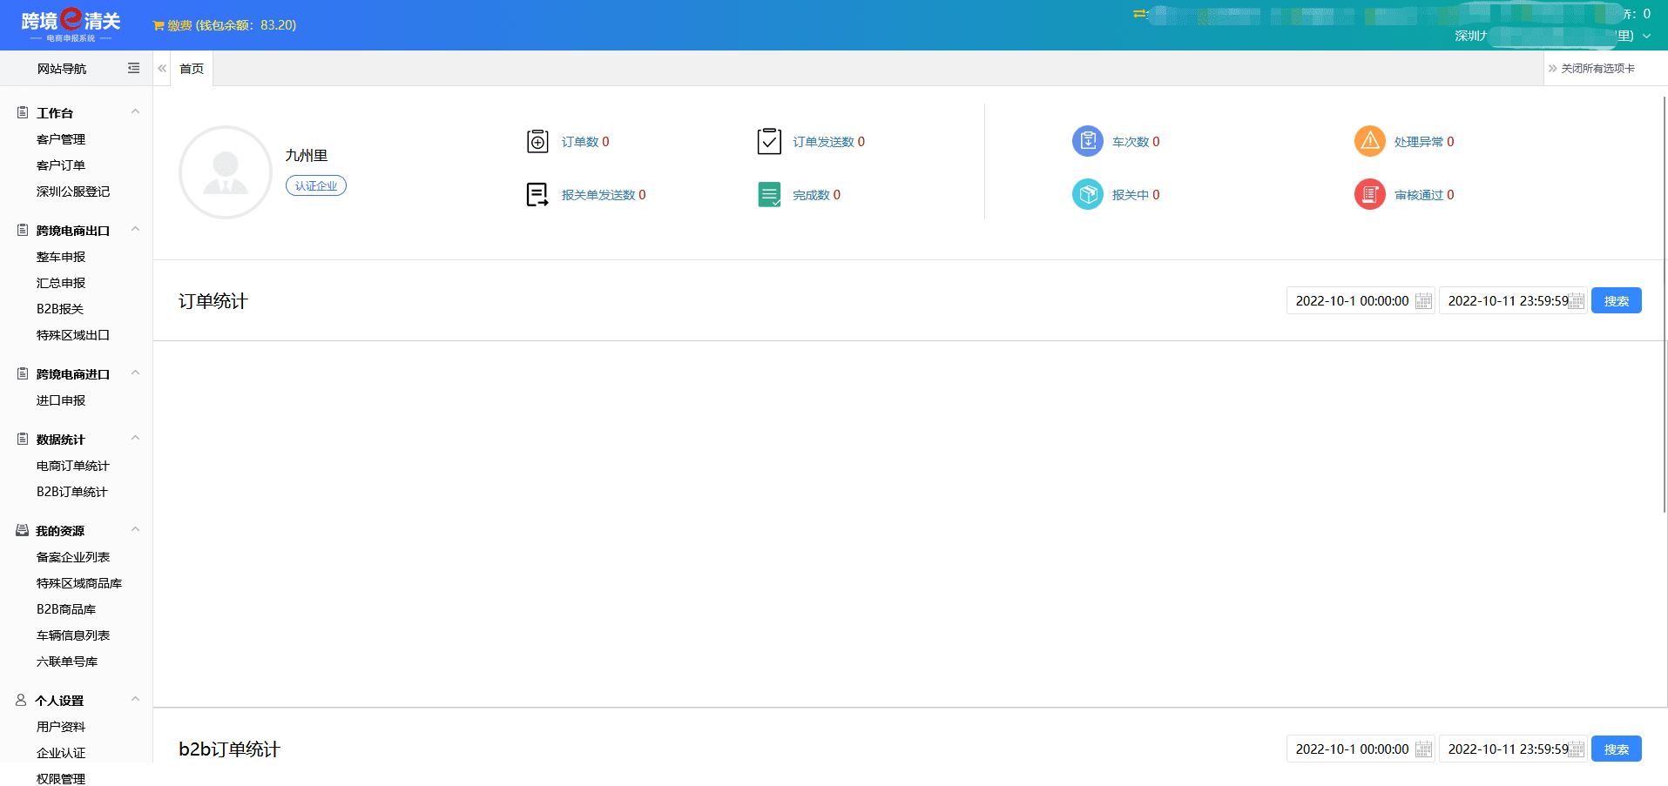The height and width of the screenshot is (786, 1668).
Task: Click the 订单发送数 checklist icon
Action: pos(769,141)
